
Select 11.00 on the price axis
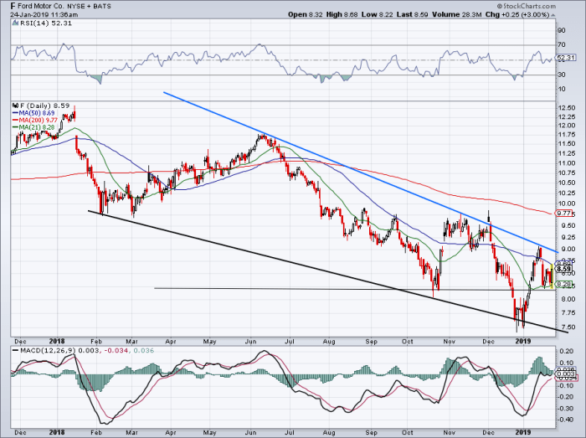566,163
